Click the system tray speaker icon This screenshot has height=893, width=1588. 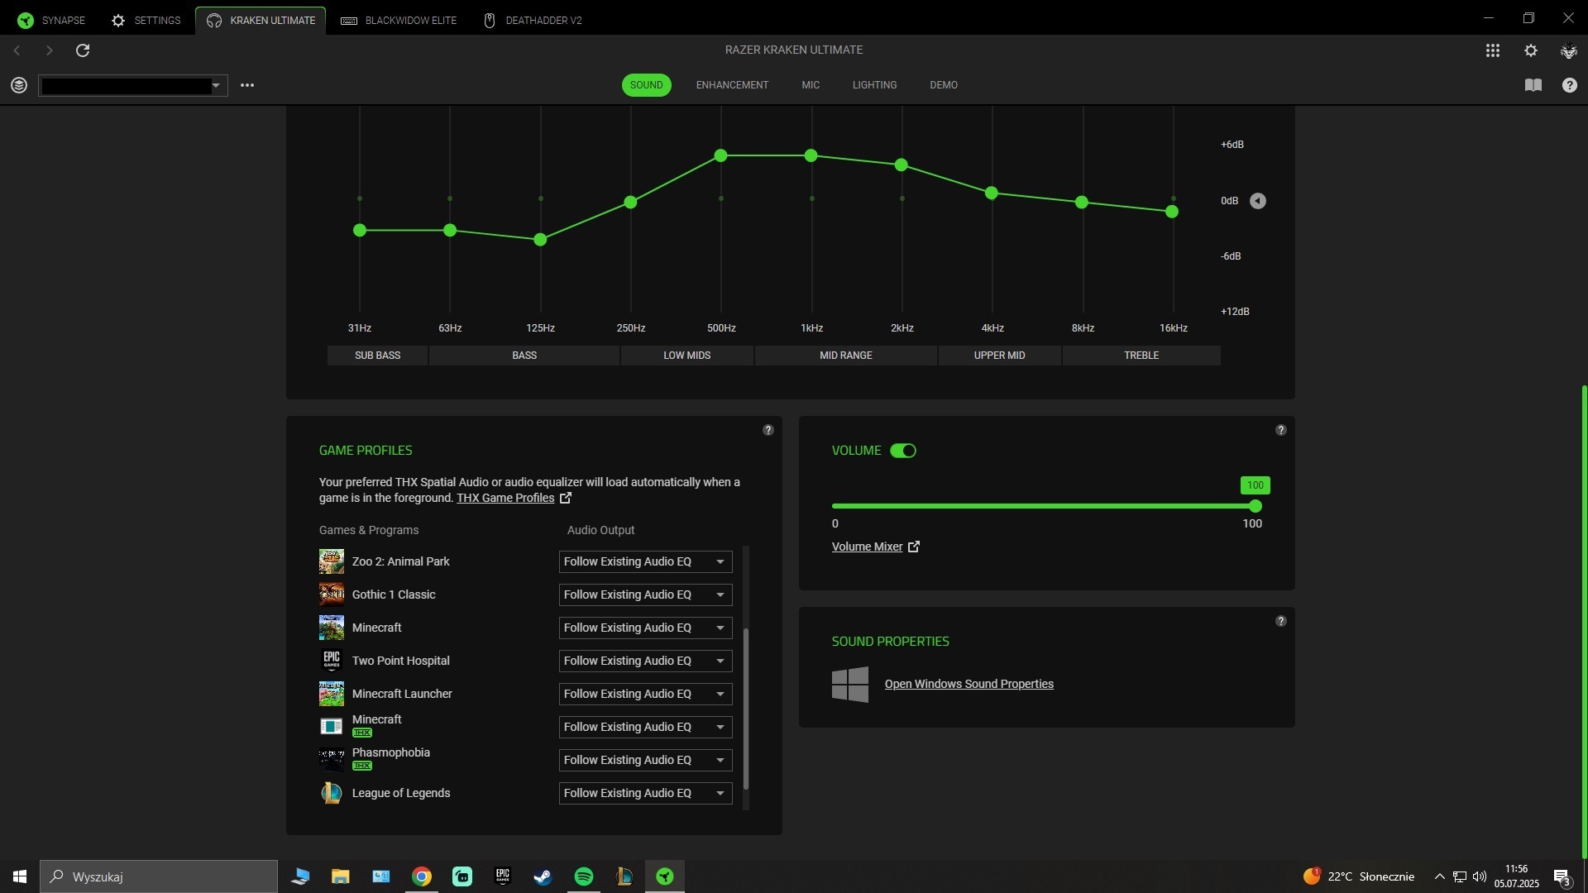point(1480,876)
